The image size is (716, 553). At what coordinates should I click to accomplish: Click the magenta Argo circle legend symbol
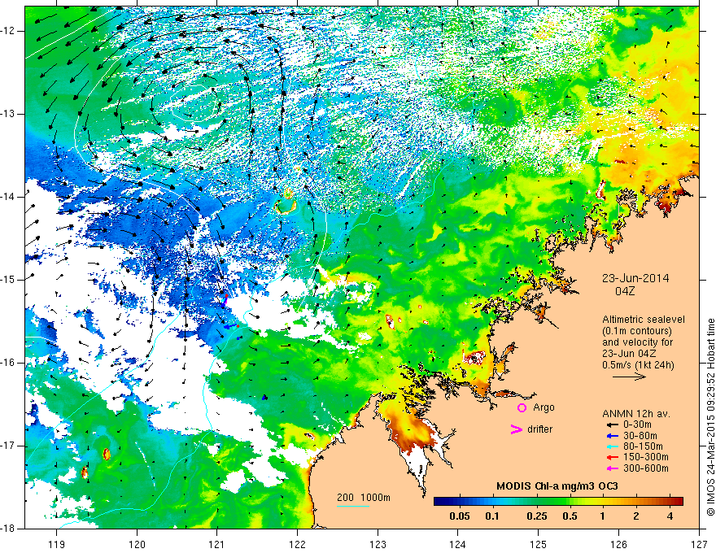(522, 407)
